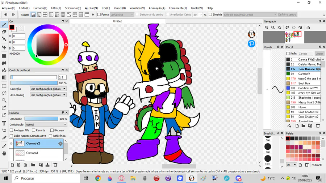Select the Move tool

pos(4,47)
